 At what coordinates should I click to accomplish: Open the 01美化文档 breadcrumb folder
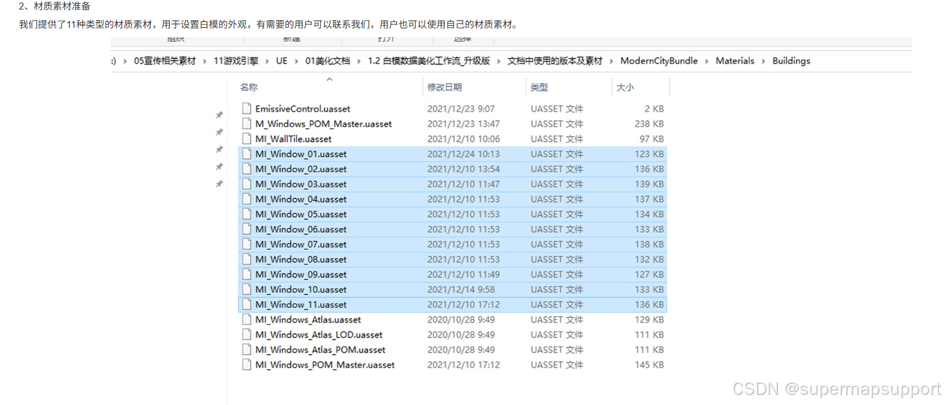coord(328,61)
